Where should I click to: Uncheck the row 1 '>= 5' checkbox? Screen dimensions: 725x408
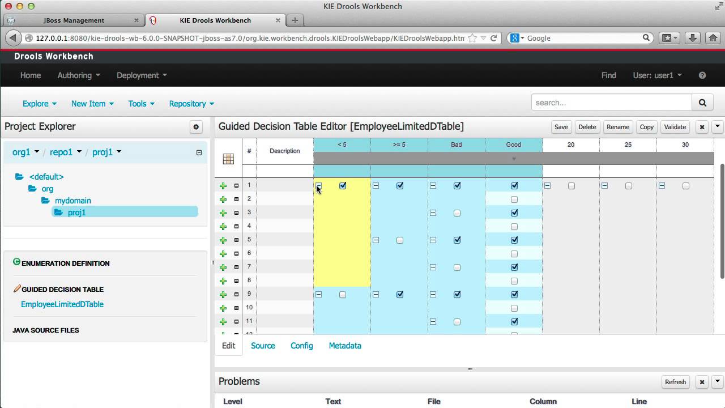tap(400, 186)
